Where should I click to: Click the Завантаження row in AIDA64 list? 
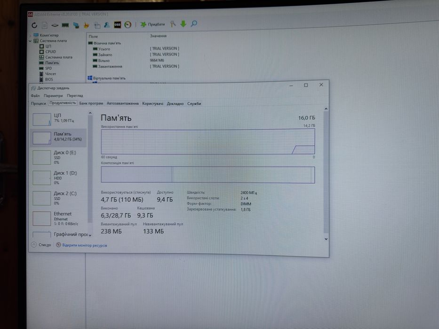(136, 66)
